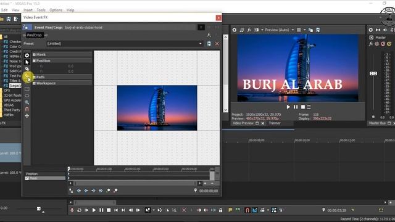395x222 pixels.
Task: Toggle the Mask checkbox in the keyframe list
Action: [27, 178]
